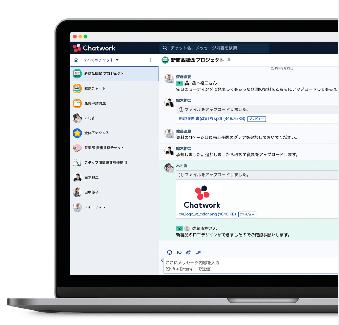
Task: Click the 新商品販促 プロジェクト room icon in chat header
Action: (165, 60)
